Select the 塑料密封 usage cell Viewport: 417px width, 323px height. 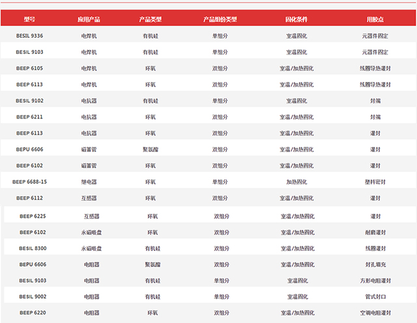[x=375, y=182]
